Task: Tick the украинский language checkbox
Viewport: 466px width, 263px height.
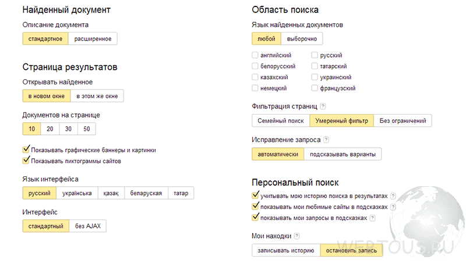Action: pyautogui.click(x=315, y=77)
